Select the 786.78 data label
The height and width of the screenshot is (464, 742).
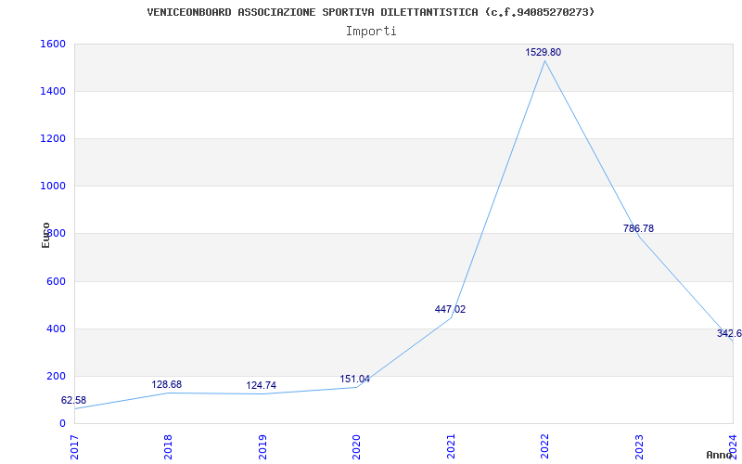pyautogui.click(x=638, y=228)
